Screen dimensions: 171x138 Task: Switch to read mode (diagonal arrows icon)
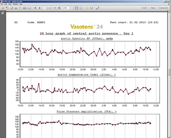(98, 8)
